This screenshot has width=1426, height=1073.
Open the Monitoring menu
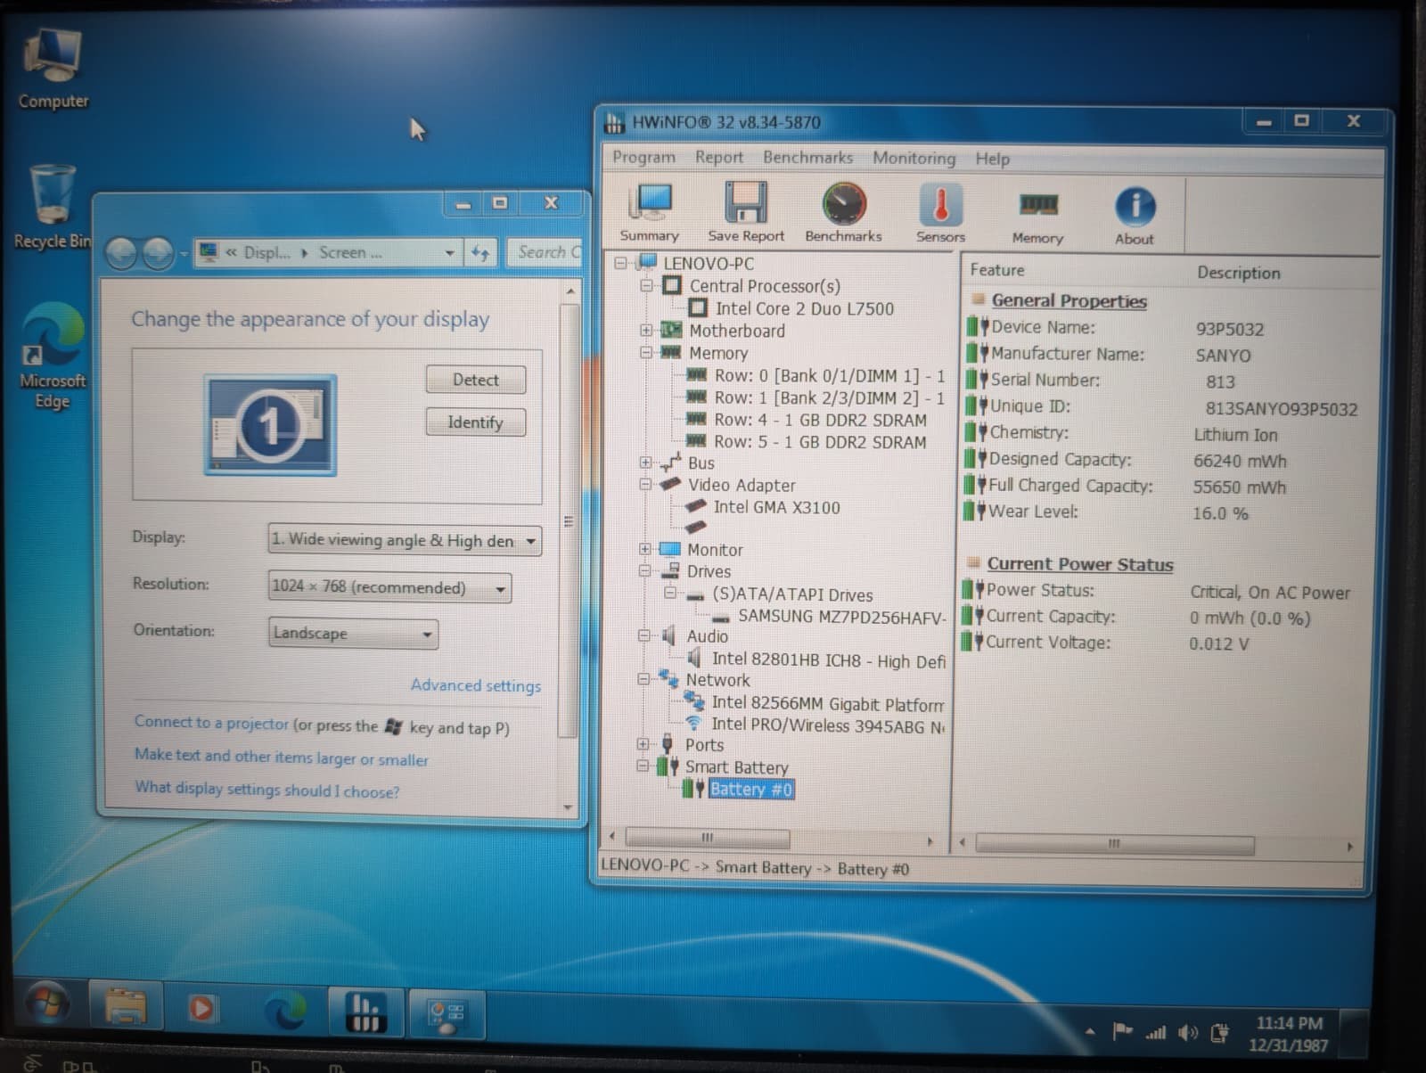[914, 159]
